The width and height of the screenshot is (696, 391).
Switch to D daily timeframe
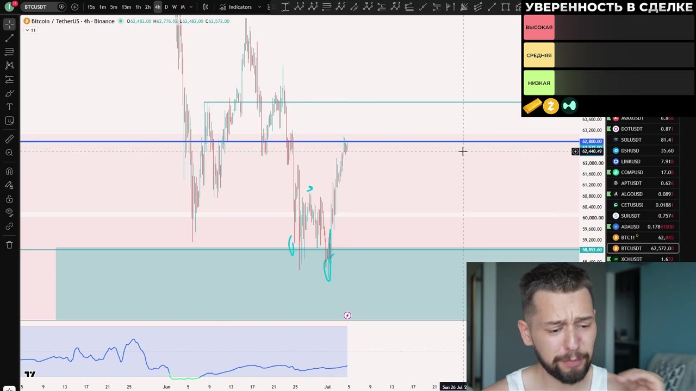point(166,7)
